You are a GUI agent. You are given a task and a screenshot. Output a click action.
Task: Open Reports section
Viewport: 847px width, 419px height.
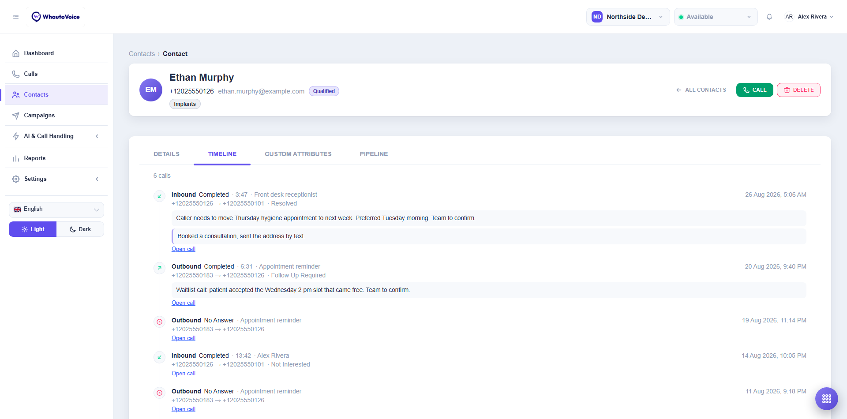click(x=56, y=158)
